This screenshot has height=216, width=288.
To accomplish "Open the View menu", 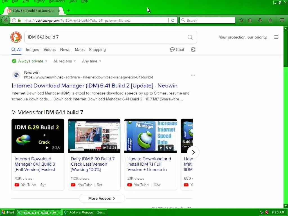I will 26,1.
